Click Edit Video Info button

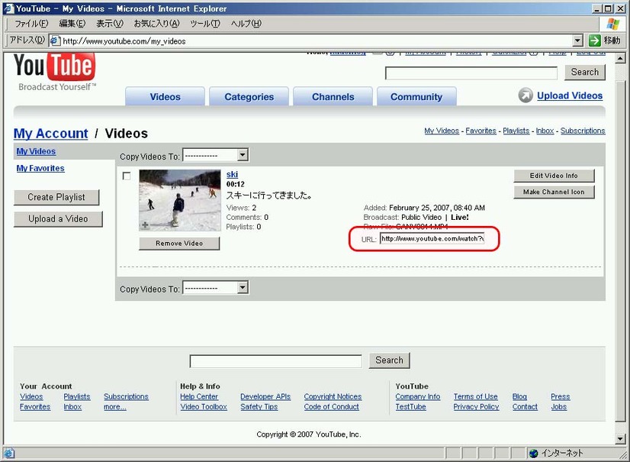554,176
